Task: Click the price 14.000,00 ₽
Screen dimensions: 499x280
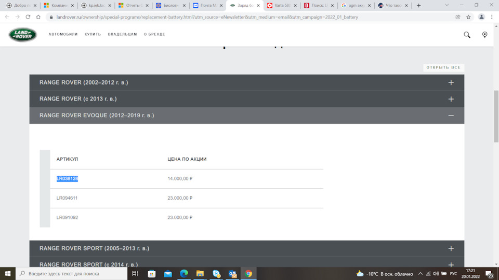Action: pos(180,179)
